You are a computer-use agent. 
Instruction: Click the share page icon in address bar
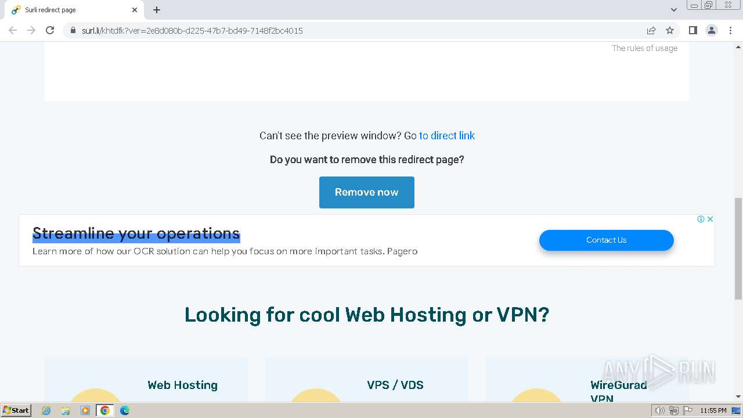[x=651, y=30]
